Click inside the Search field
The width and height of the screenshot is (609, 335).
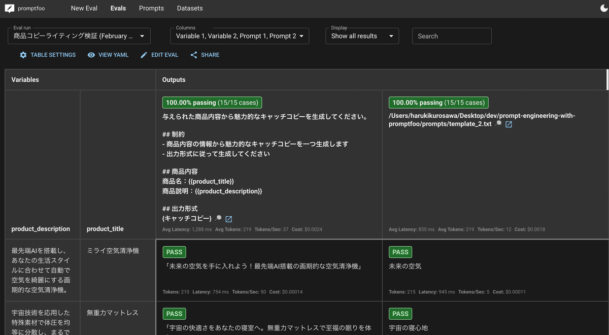pos(452,36)
